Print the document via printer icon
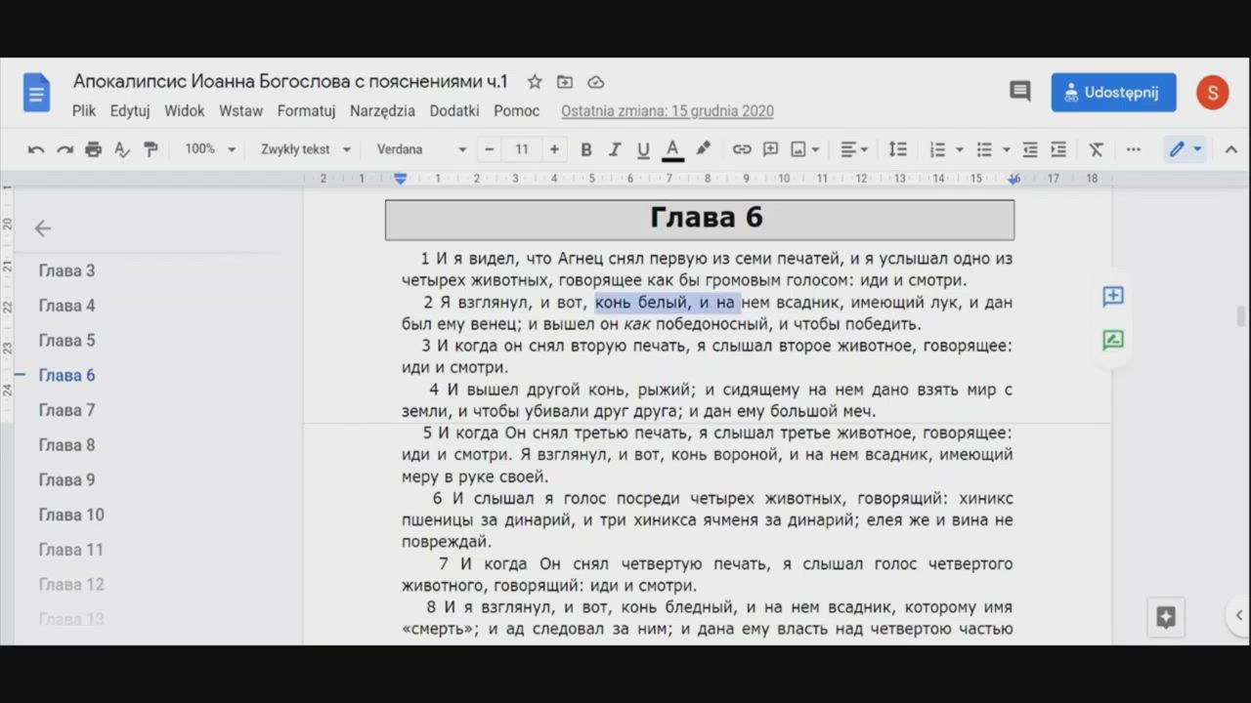The image size is (1251, 703). click(x=93, y=149)
